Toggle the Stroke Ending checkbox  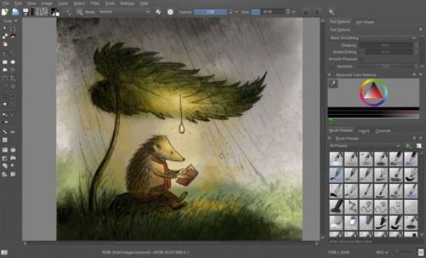coord(362,52)
